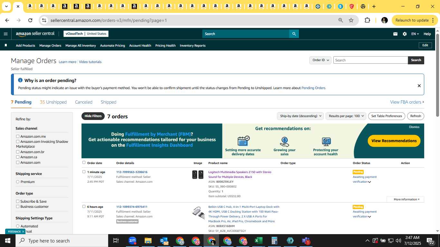Viewport: 440px width, 247px height.
Task: Open Results per page dropdown
Action: click(x=346, y=116)
